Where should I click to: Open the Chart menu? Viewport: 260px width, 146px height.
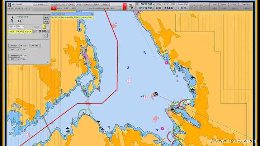point(214,4)
